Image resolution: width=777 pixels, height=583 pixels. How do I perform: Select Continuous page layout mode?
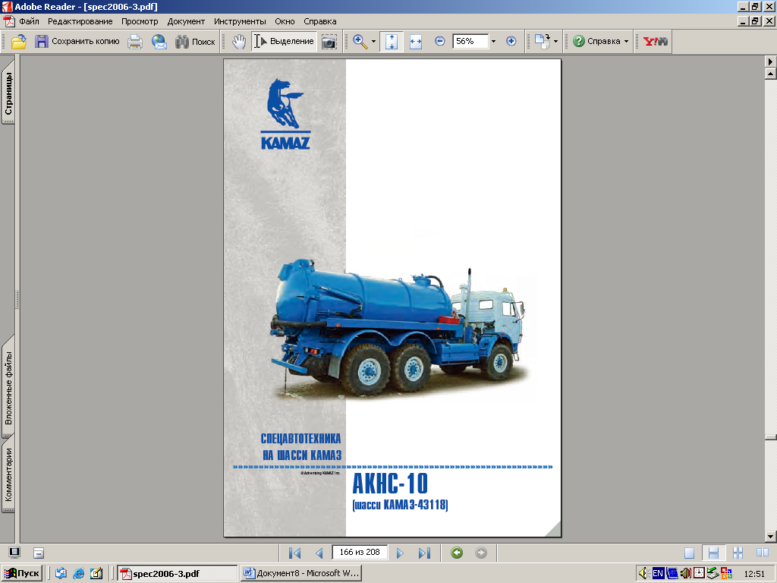tap(713, 553)
